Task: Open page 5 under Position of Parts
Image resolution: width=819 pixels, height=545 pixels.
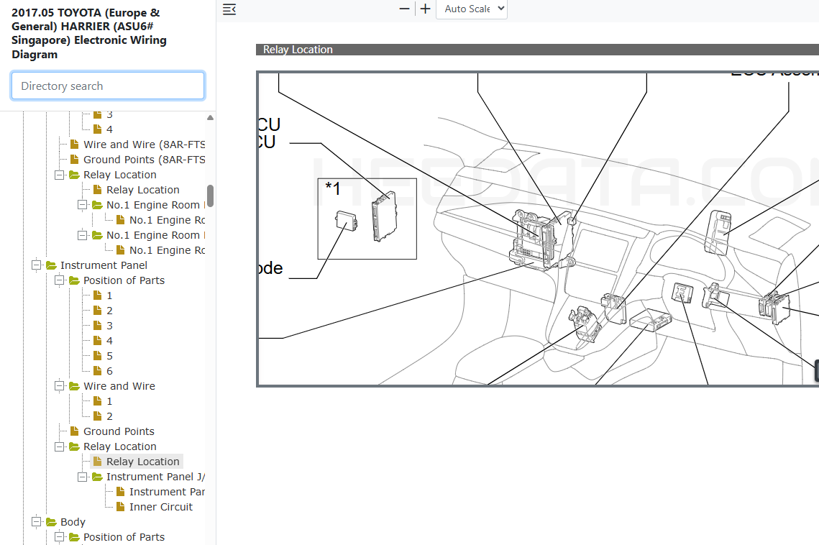Action: (x=109, y=356)
